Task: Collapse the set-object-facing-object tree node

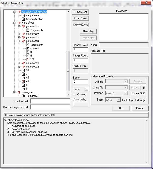Action: pos(14,12)
